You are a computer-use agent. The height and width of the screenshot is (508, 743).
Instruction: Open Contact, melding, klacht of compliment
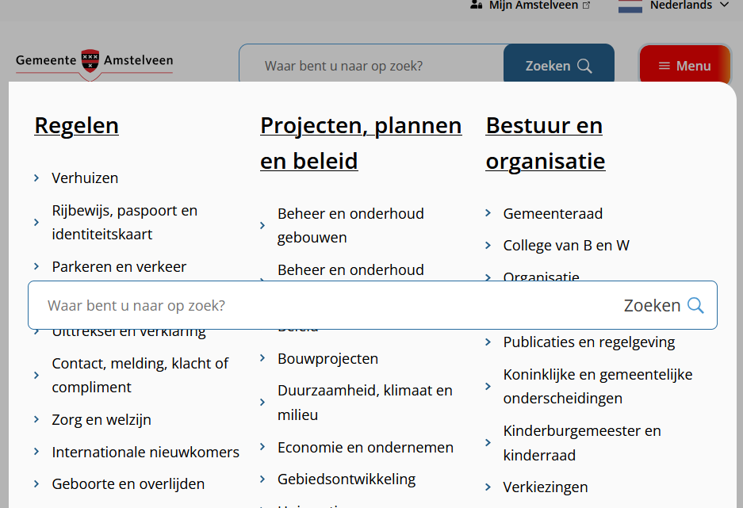(140, 375)
